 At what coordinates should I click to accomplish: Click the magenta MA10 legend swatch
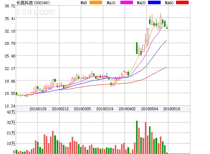point(127,2)
